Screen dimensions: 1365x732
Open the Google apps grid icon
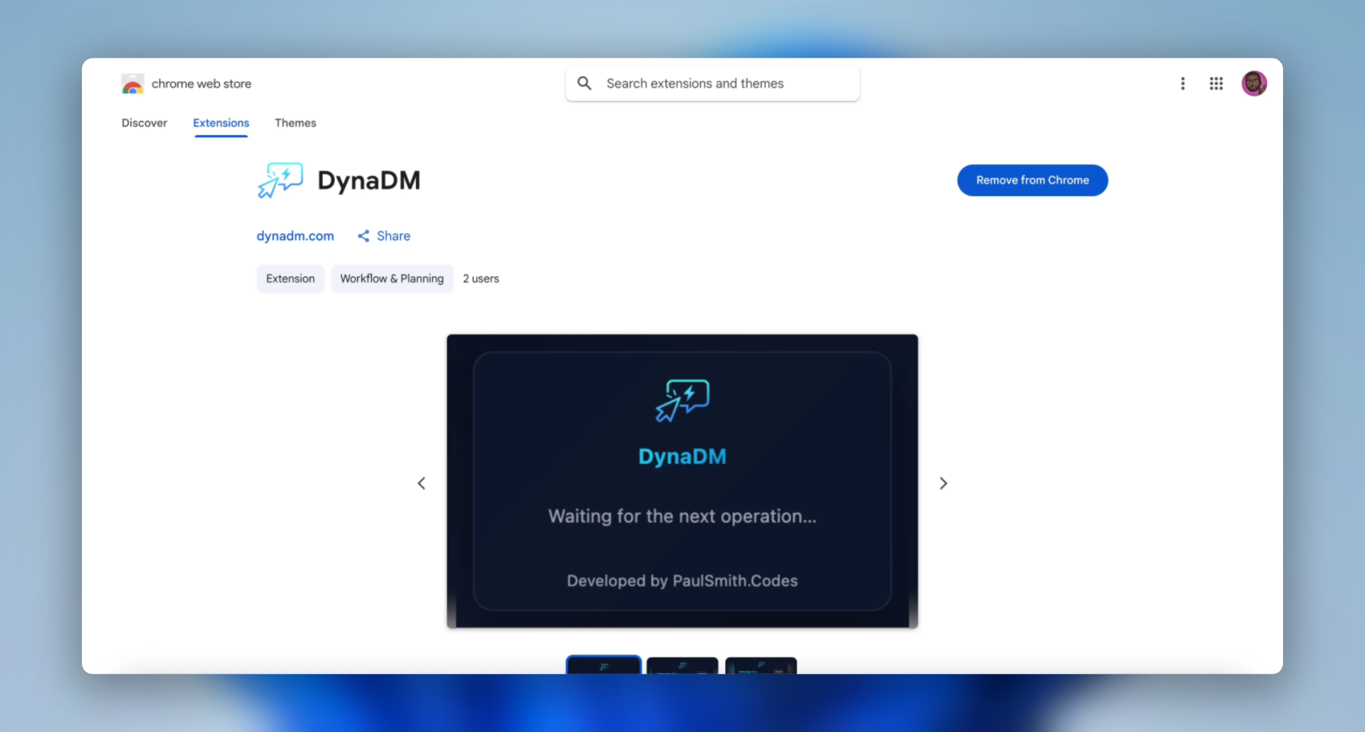tap(1216, 83)
